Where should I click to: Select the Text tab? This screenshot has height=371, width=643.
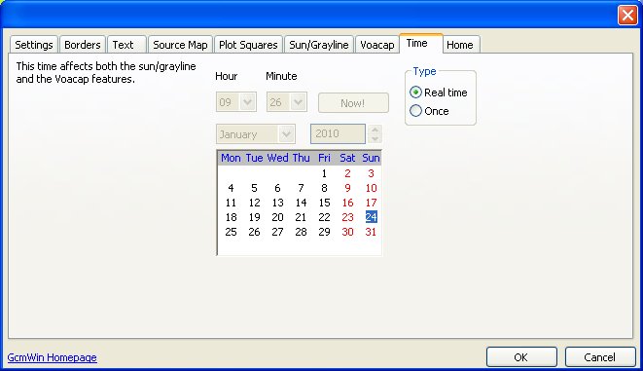126,45
